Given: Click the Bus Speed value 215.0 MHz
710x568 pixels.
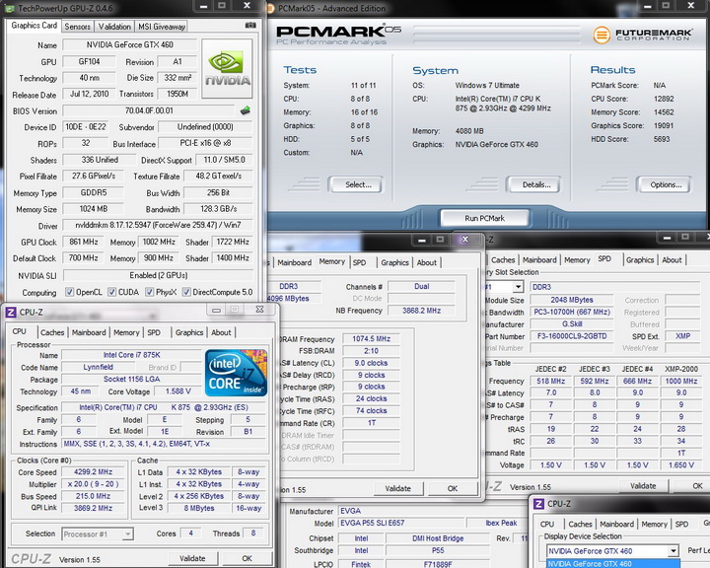Looking at the screenshot, I should pos(93,496).
